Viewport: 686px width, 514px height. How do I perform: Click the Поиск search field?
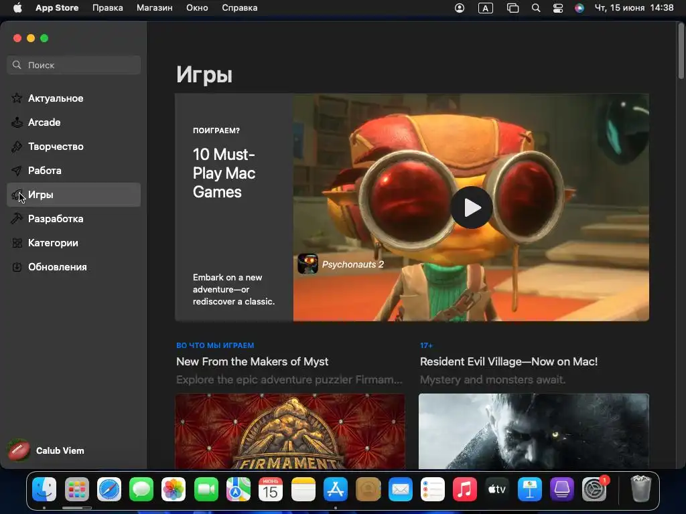pyautogui.click(x=74, y=65)
